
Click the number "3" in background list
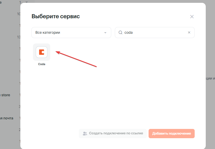(20, 107)
